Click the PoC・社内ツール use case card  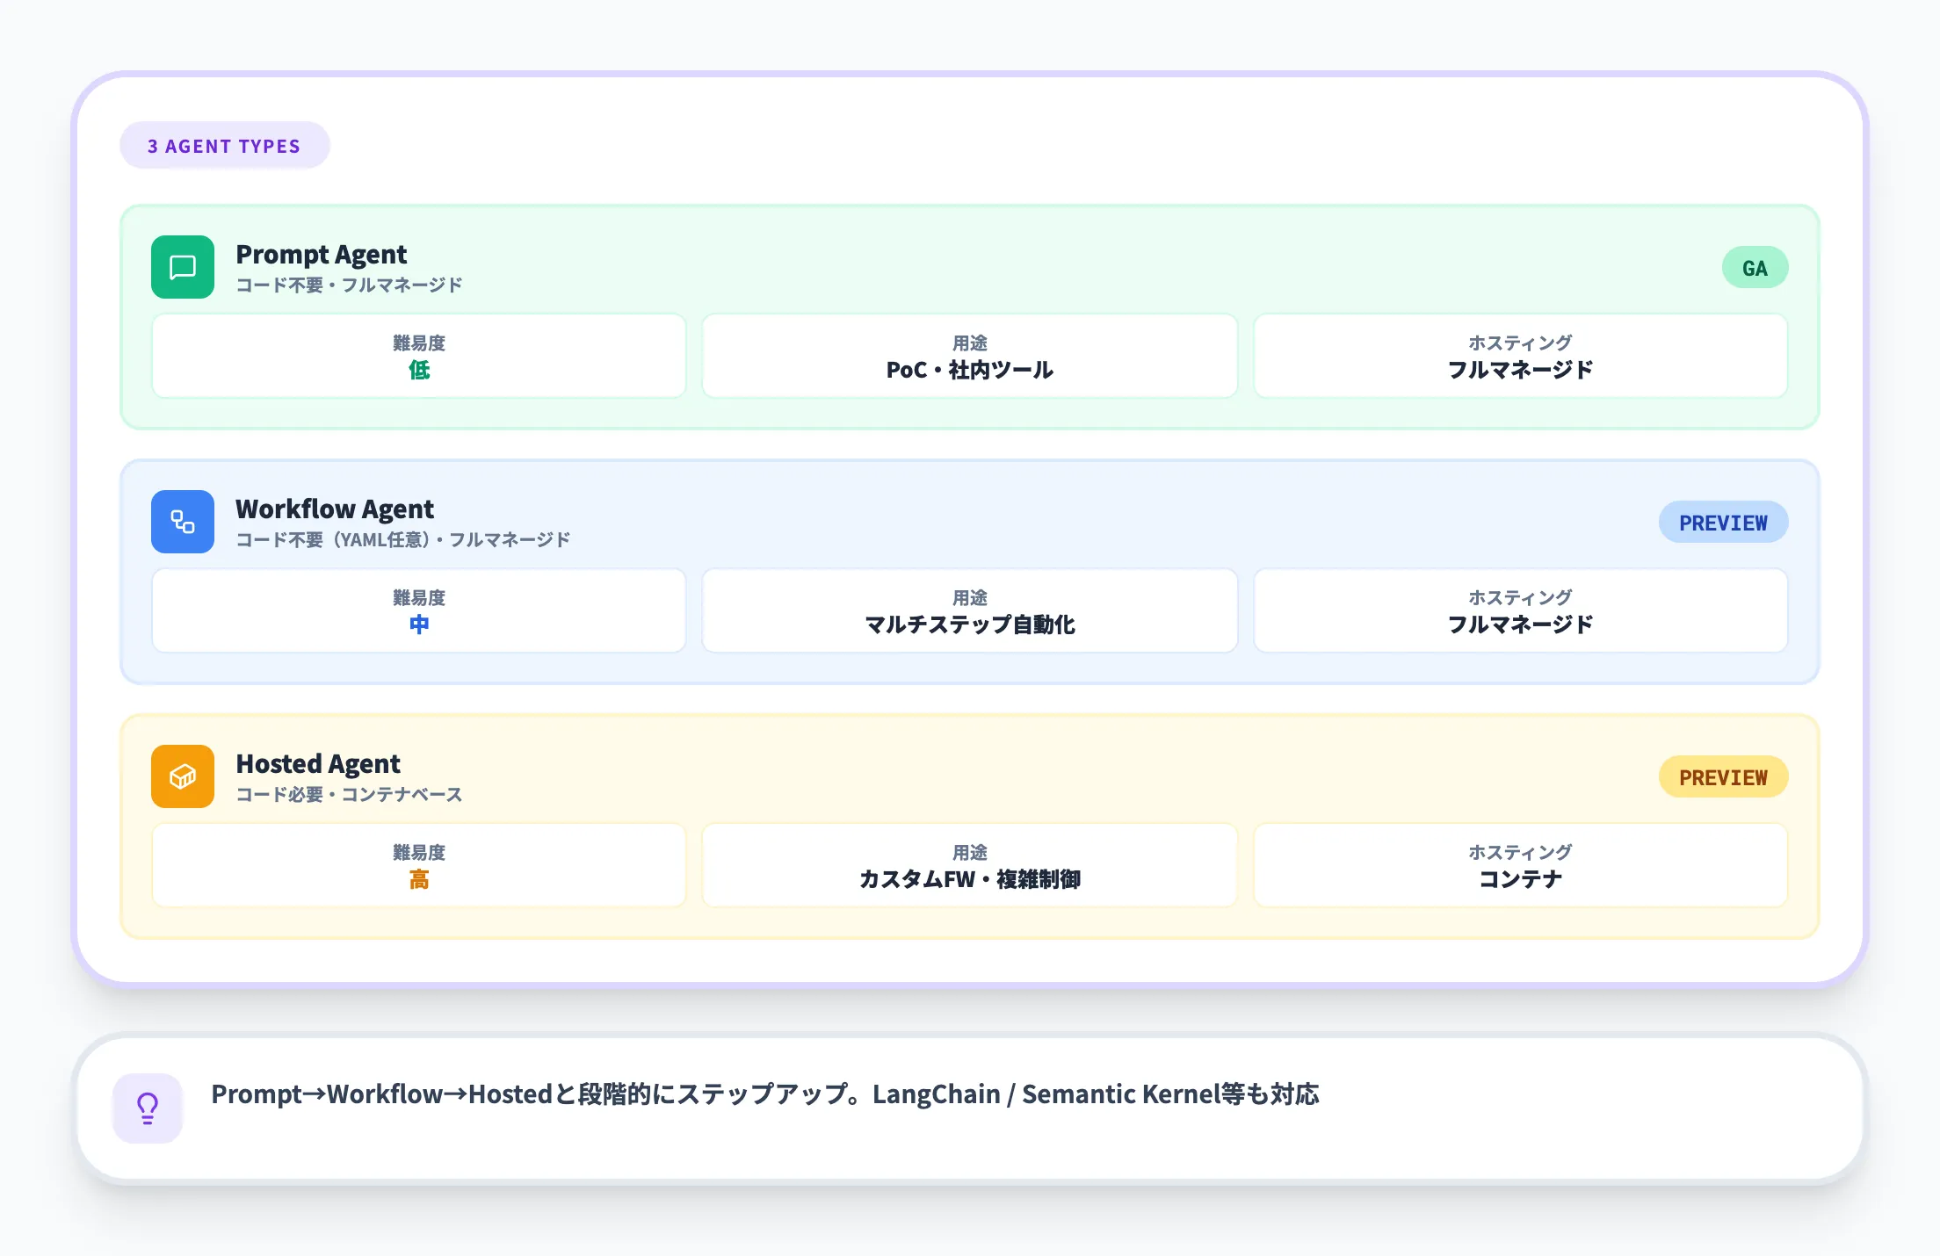(x=970, y=357)
